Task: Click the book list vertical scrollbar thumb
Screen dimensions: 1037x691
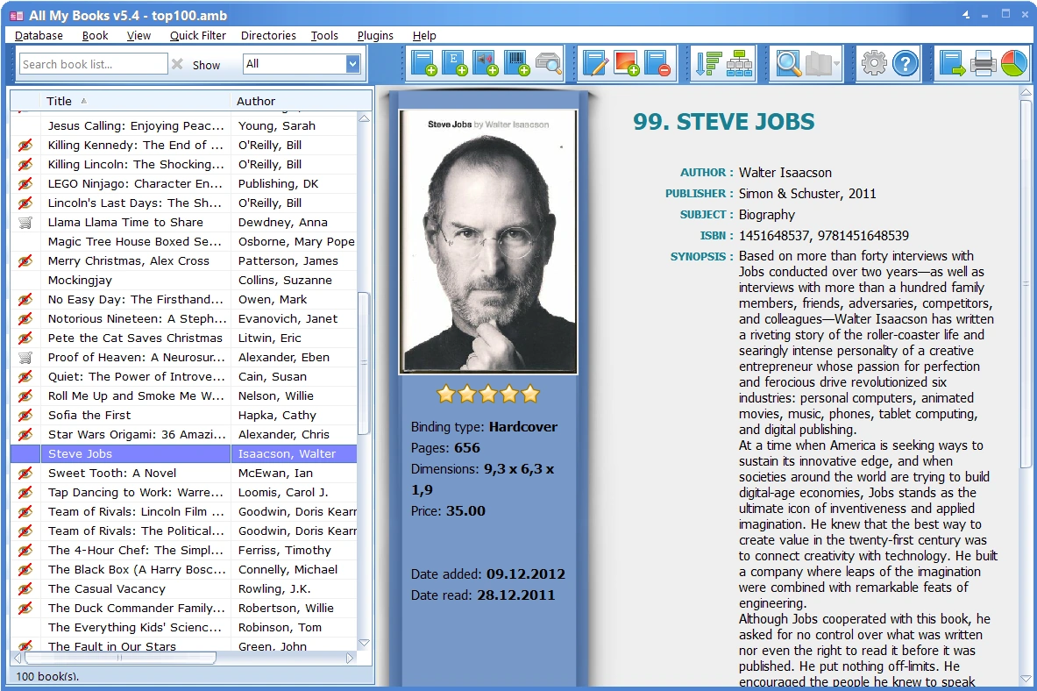Action: click(x=364, y=363)
